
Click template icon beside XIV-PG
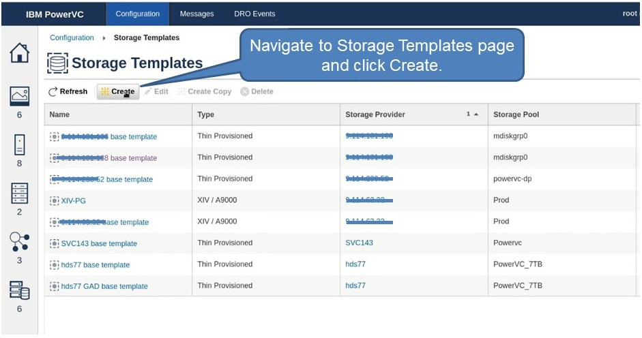[54, 201]
